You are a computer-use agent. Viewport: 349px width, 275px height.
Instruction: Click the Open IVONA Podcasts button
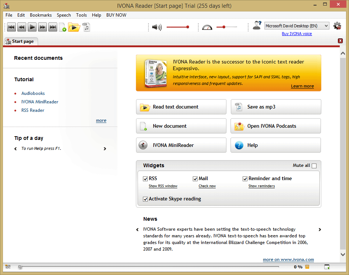[x=276, y=126]
